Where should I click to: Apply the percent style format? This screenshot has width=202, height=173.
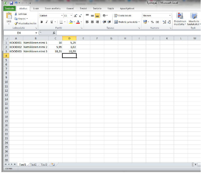tap(152, 22)
